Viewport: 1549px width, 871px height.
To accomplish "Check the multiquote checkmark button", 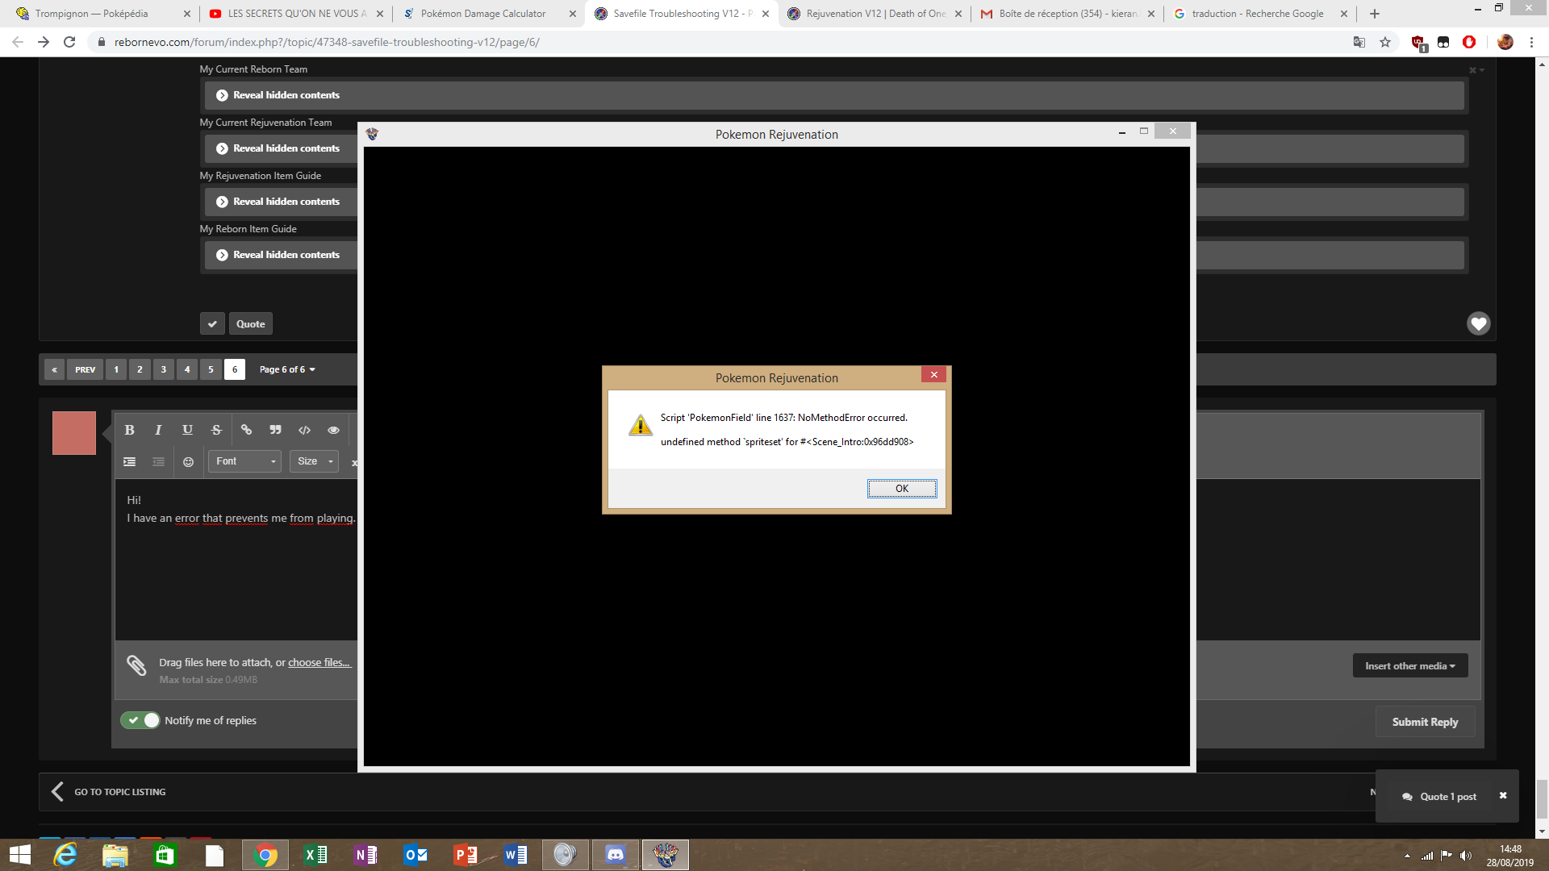I will (x=212, y=323).
